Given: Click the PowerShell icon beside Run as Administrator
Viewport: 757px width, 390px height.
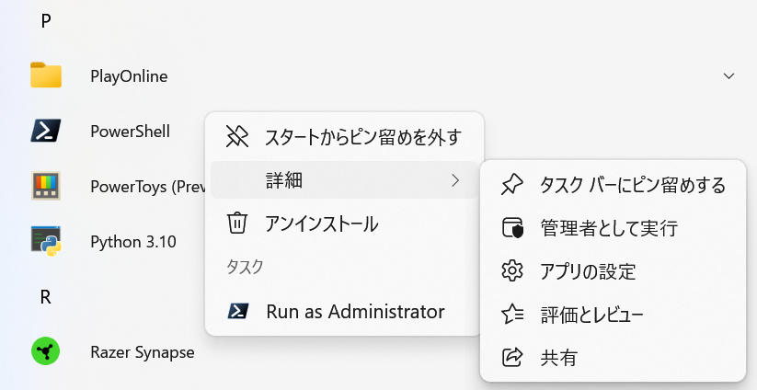Looking at the screenshot, I should coord(238,311).
